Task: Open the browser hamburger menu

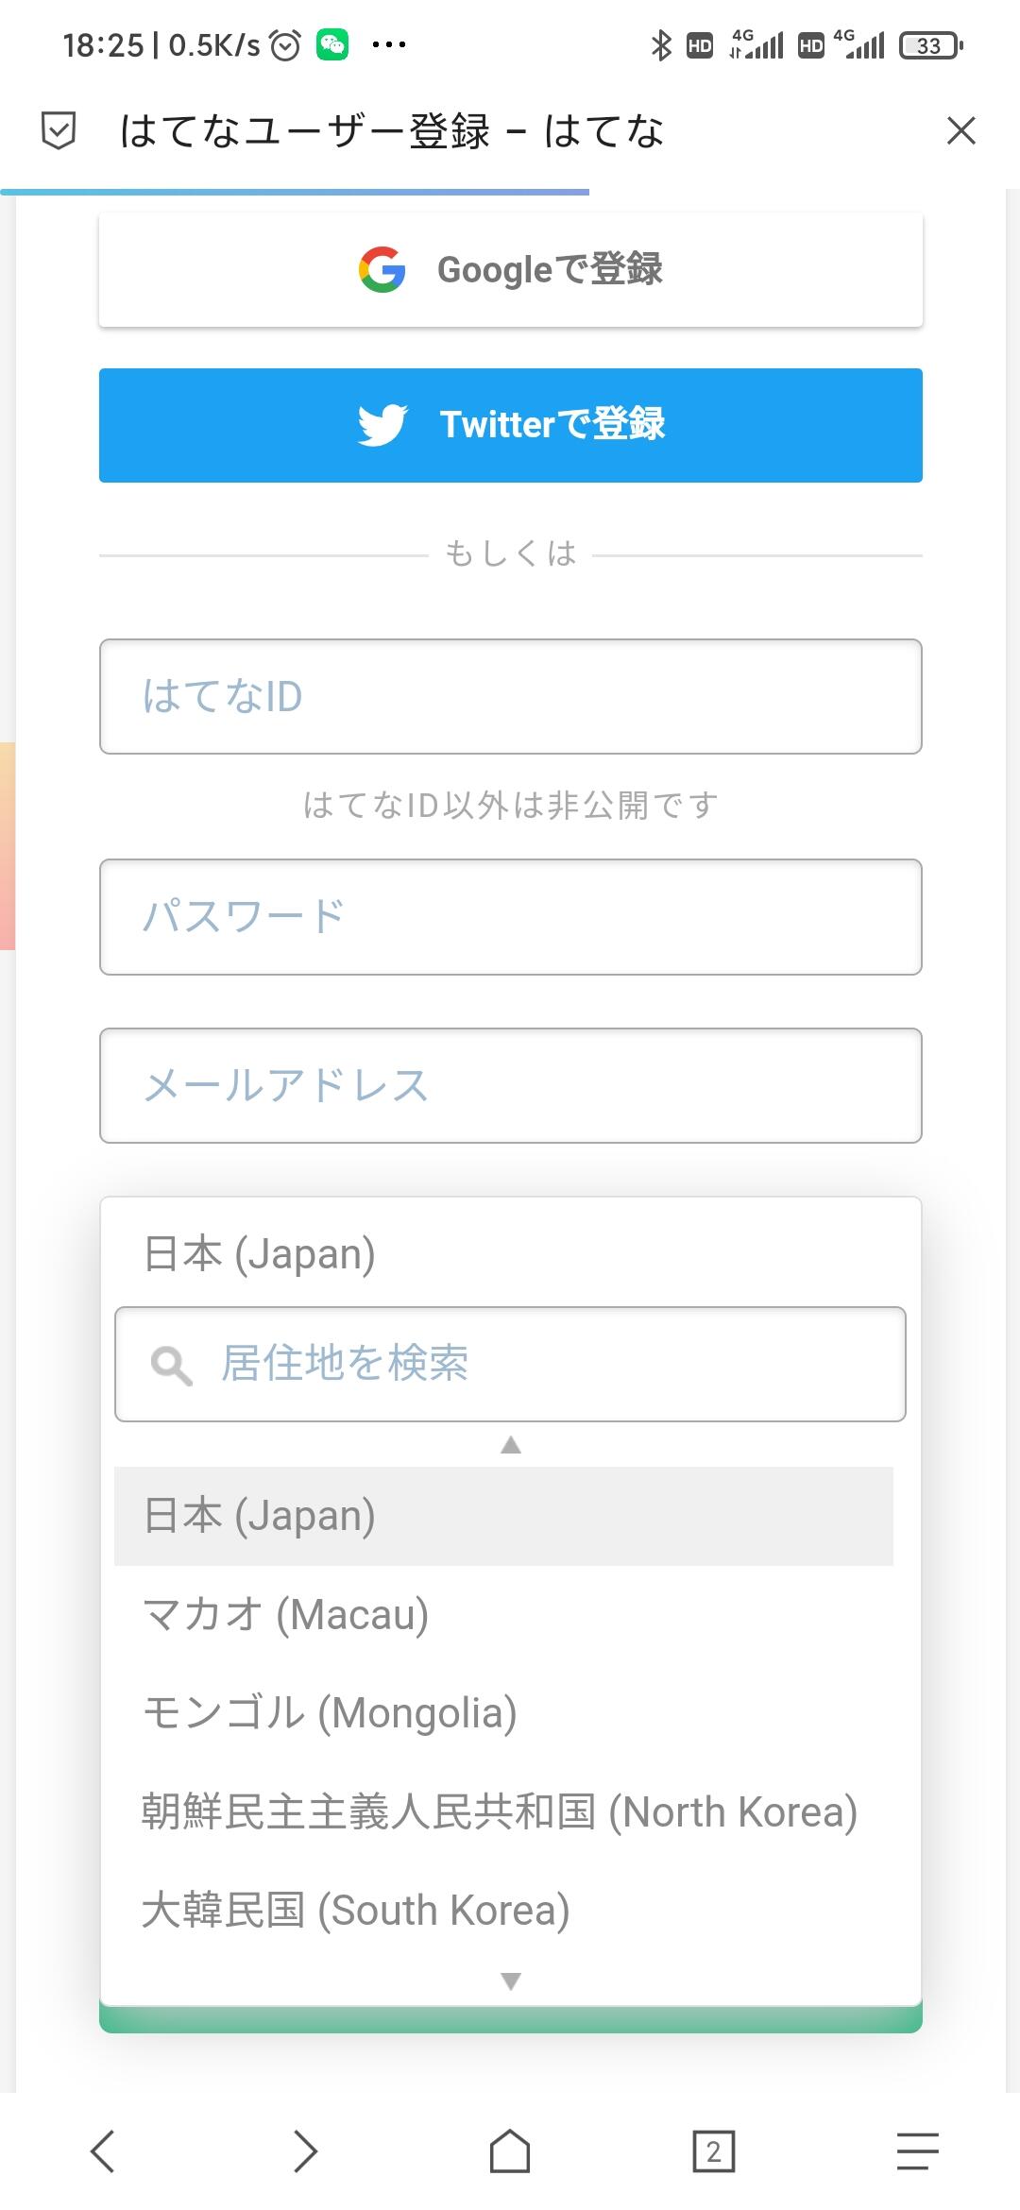Action: [917, 2151]
